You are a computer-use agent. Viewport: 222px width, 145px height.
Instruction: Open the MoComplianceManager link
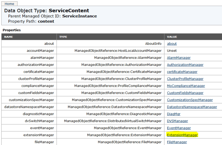[186, 86]
